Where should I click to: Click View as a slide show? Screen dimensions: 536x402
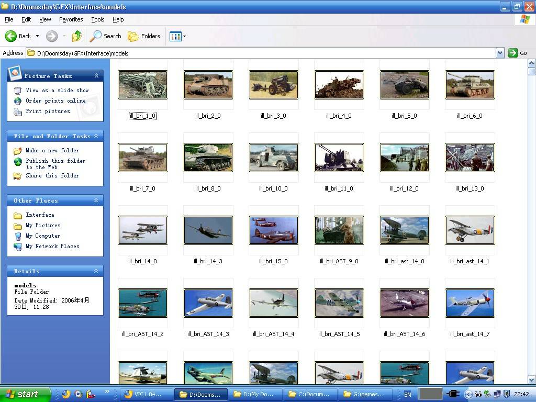click(57, 90)
